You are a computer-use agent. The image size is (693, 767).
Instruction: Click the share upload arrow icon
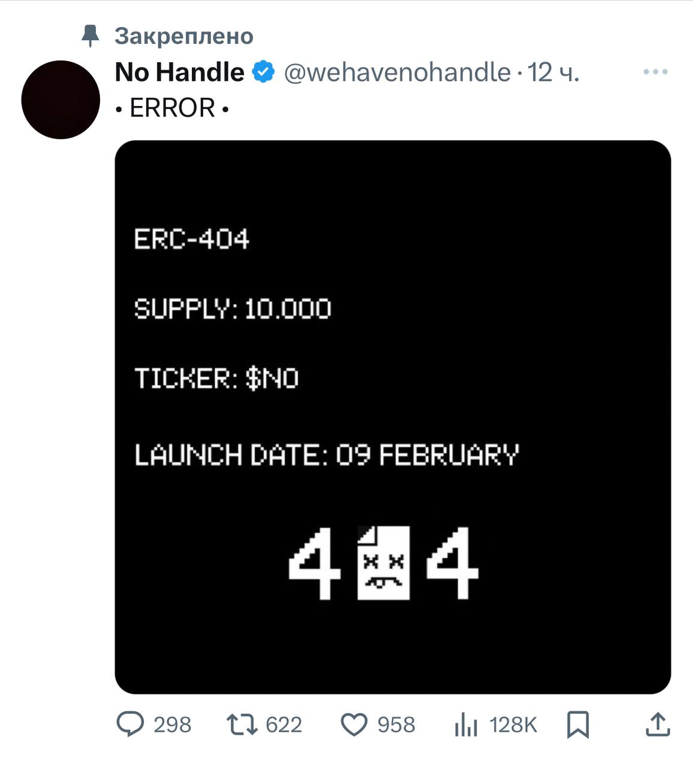pyautogui.click(x=658, y=724)
